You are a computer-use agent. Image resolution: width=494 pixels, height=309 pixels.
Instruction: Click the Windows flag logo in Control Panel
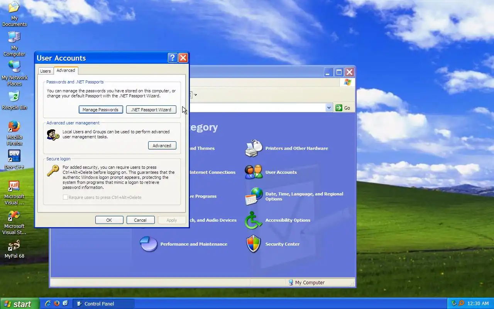tap(348, 82)
